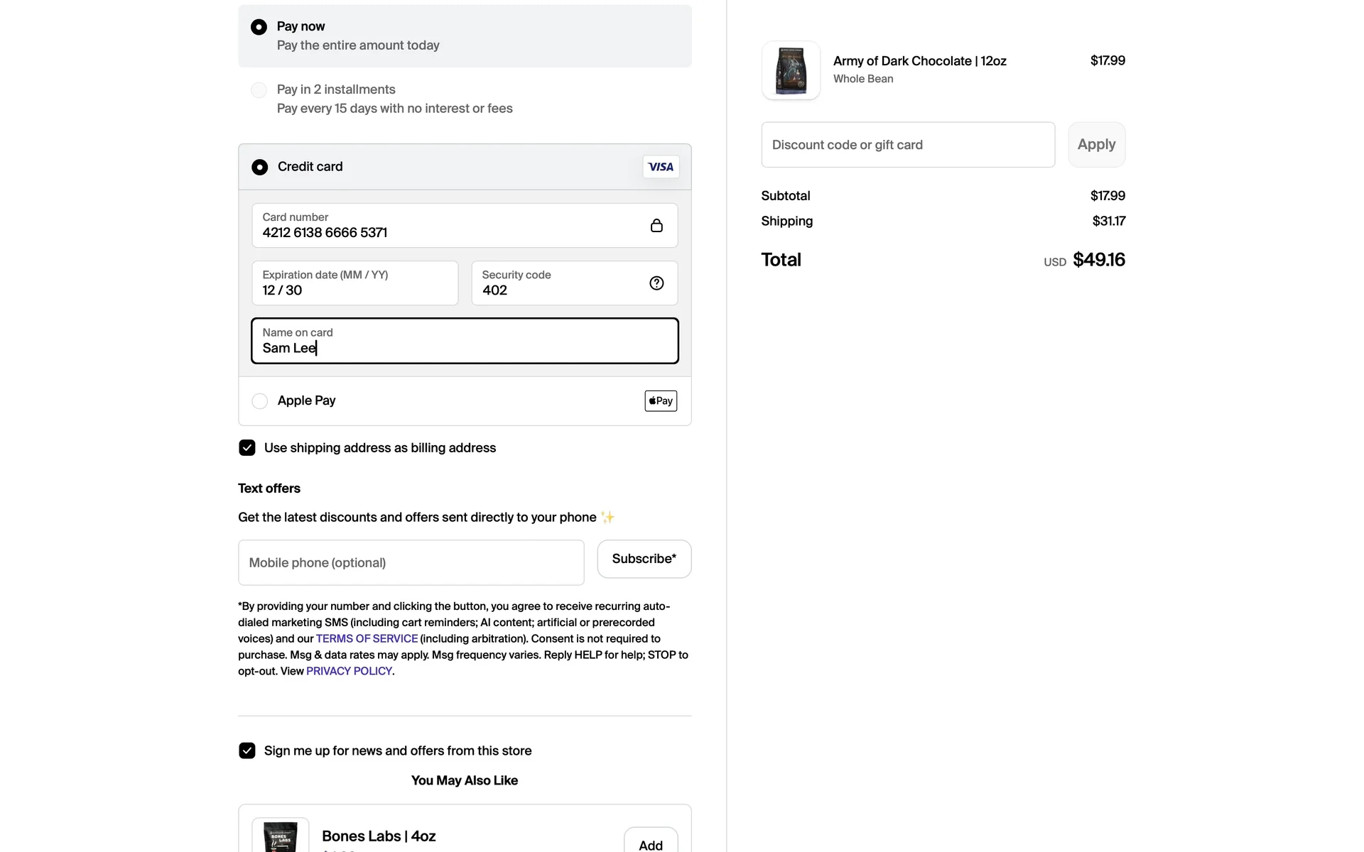Select the Pay now radio option
This screenshot has height=852, width=1364.
click(259, 27)
